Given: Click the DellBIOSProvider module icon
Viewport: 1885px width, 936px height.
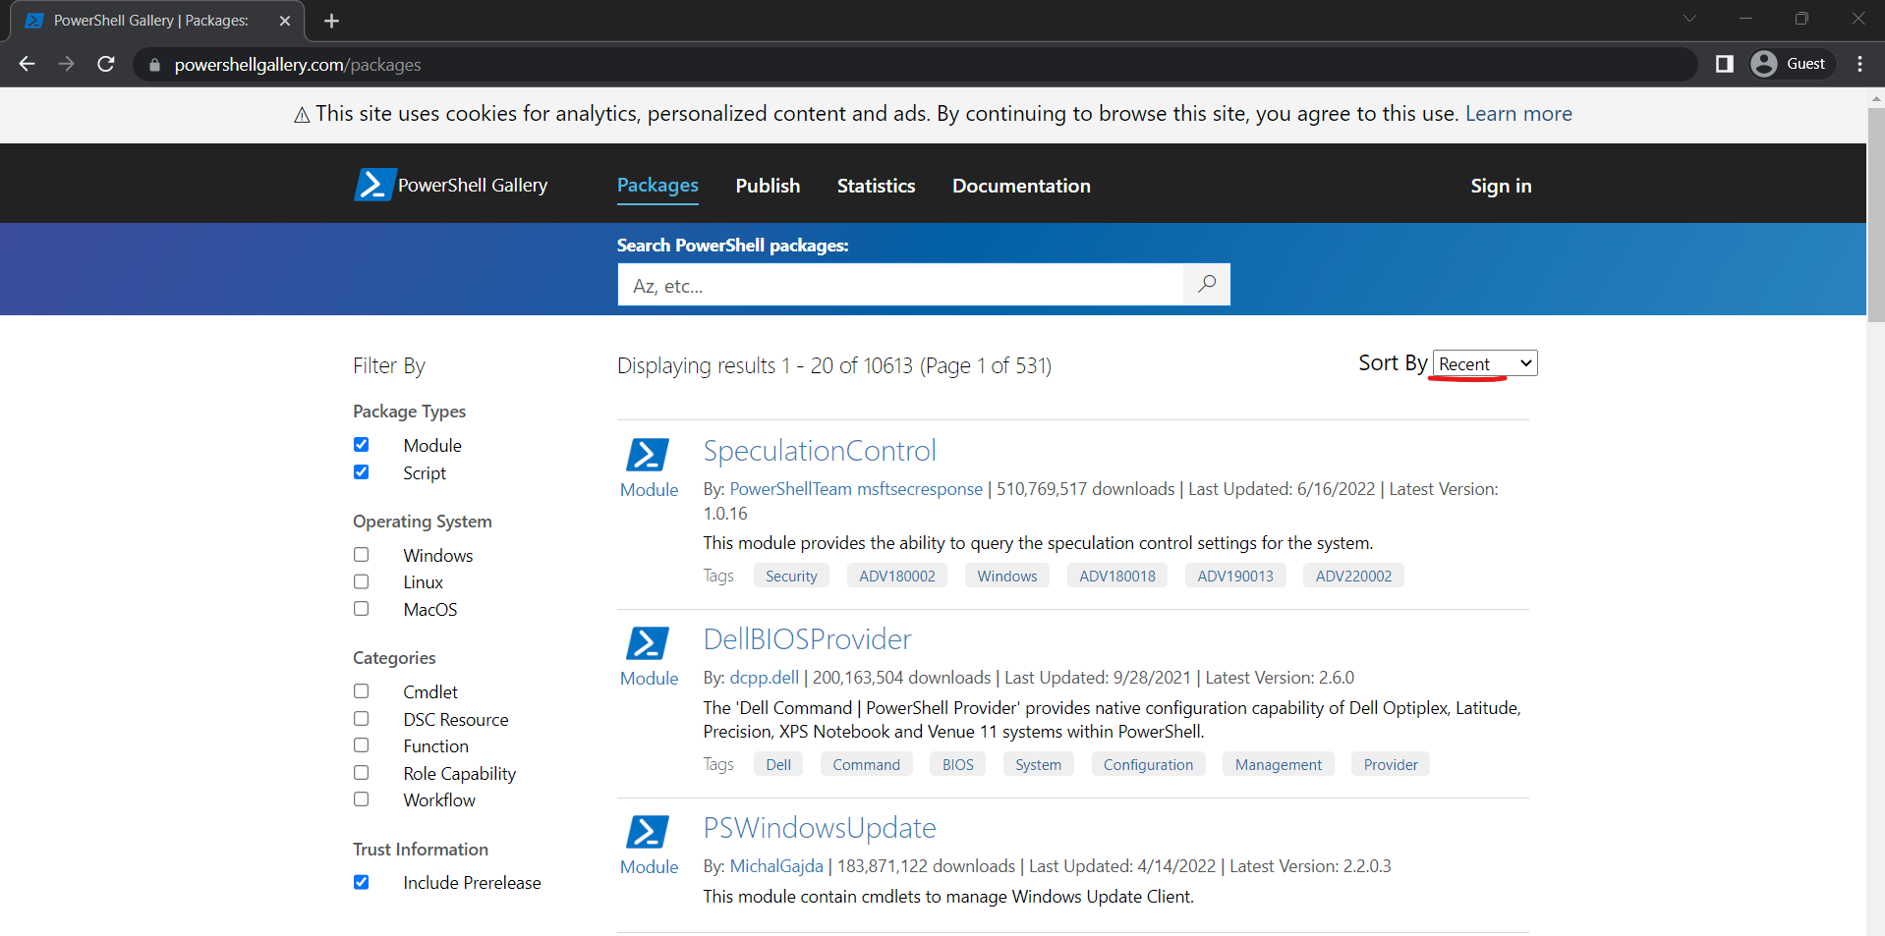Looking at the screenshot, I should click(x=648, y=642).
